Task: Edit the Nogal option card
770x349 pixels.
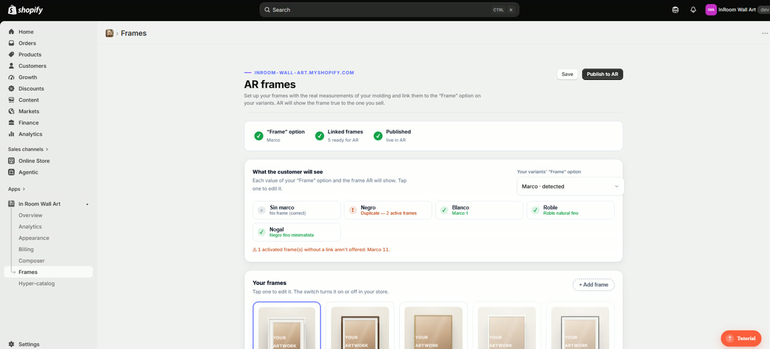Action: (x=297, y=232)
